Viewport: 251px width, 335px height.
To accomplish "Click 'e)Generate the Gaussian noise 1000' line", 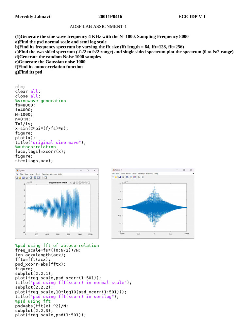I will (50, 62).
